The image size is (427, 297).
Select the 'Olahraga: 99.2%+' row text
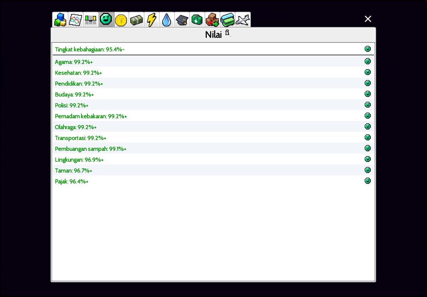pos(76,127)
